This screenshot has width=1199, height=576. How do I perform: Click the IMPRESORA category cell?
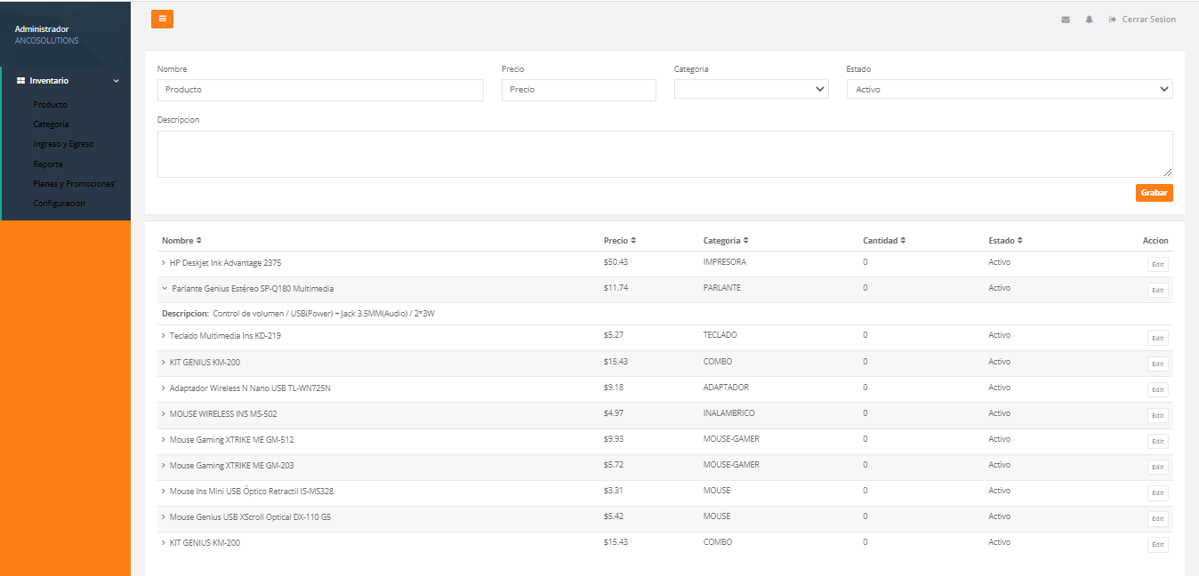[724, 262]
